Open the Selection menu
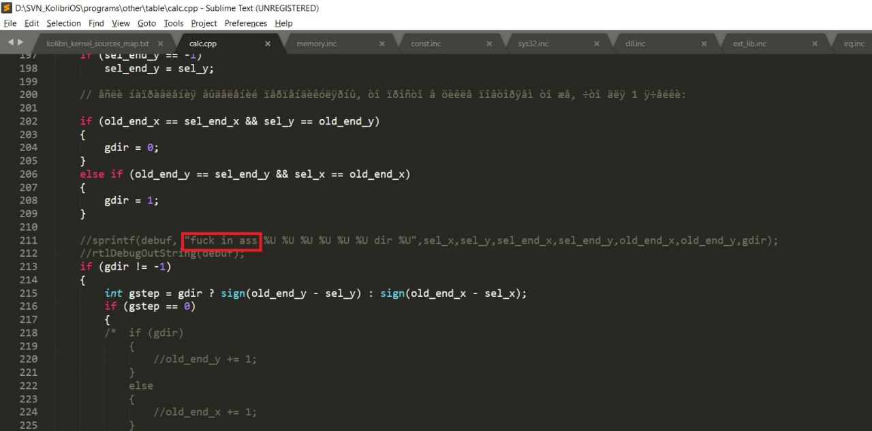 click(63, 23)
